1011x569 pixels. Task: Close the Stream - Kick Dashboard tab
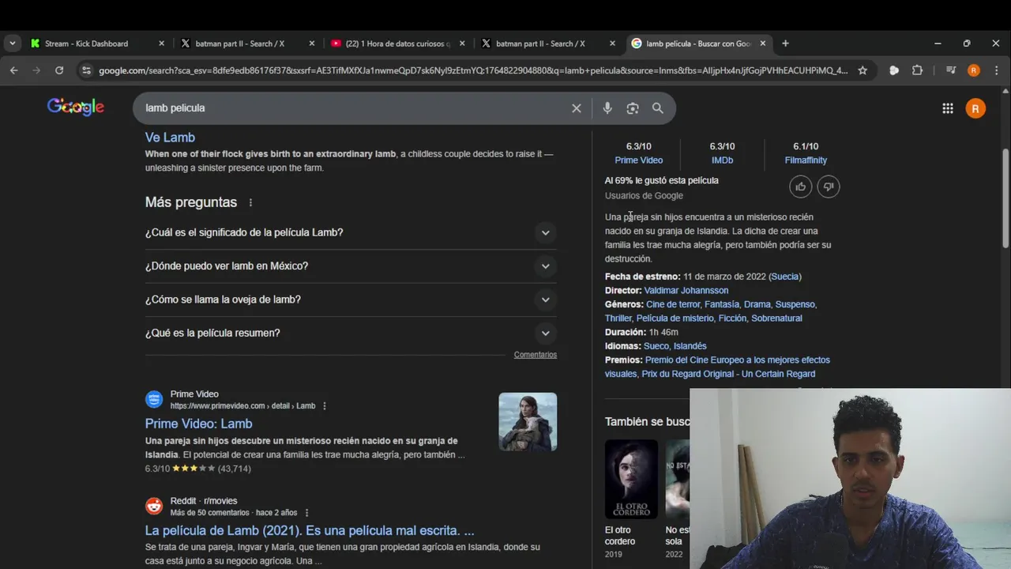(x=161, y=43)
